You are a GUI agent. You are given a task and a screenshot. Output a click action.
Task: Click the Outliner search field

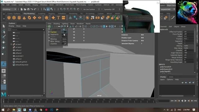(27, 30)
